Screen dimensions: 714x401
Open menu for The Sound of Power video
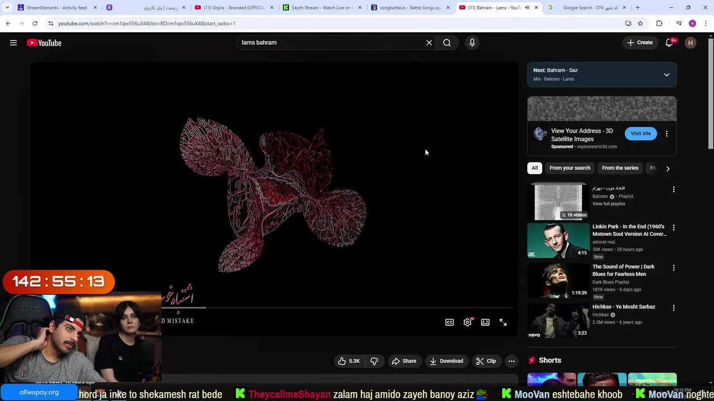pyautogui.click(x=674, y=268)
